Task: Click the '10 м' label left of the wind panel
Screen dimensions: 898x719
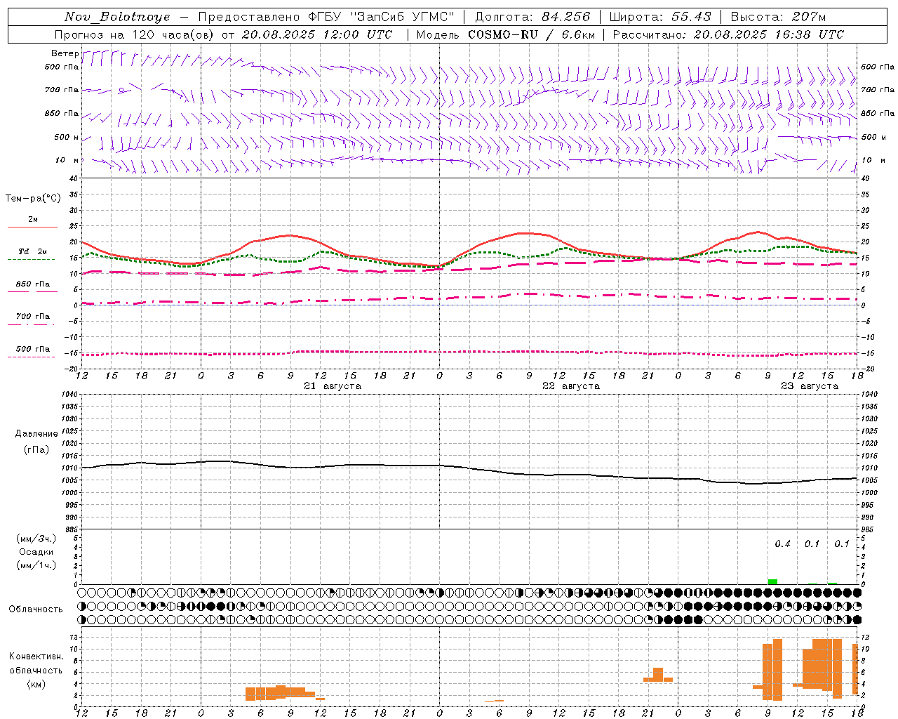Action: coord(67,160)
